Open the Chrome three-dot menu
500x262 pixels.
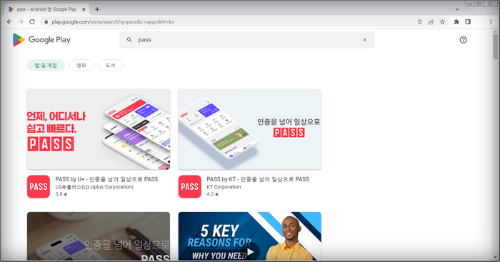pos(491,21)
